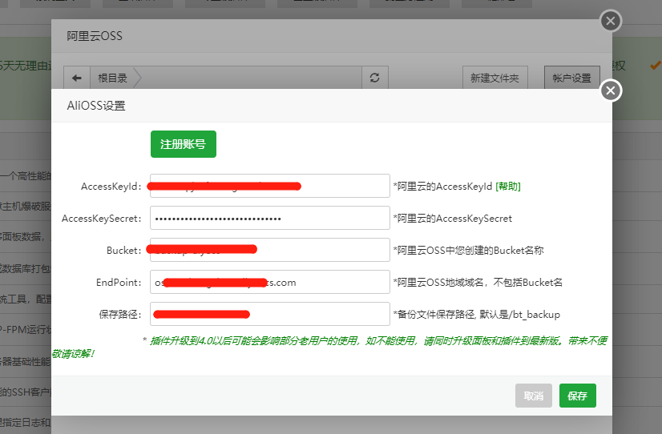Screen dimensions: 662x434
Task: Click the *阿里云的AccessKeySecret hint text
Action: coord(453,219)
